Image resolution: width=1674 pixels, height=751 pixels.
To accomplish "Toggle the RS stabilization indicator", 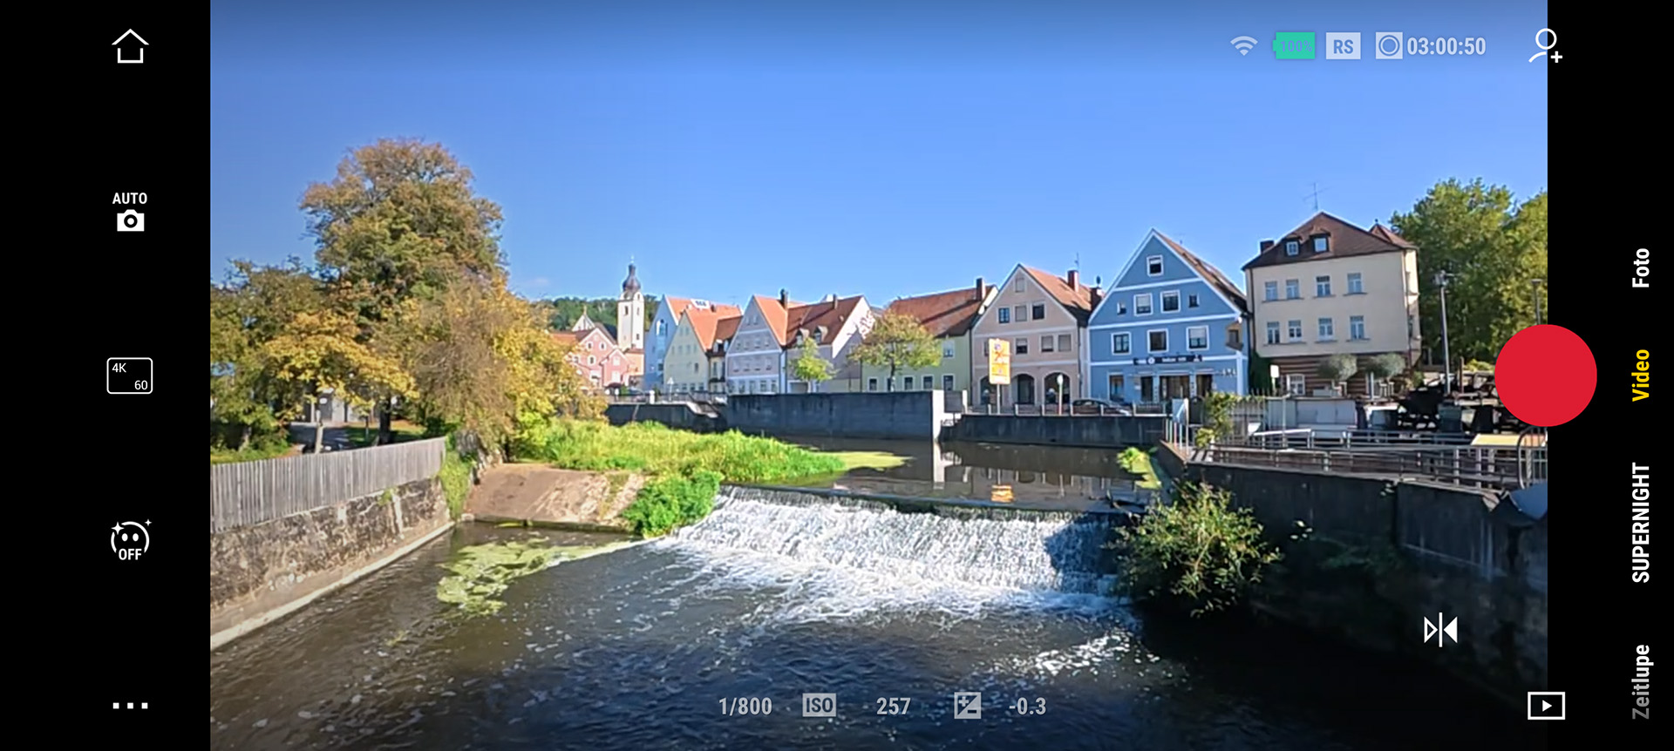I will [x=1343, y=46].
